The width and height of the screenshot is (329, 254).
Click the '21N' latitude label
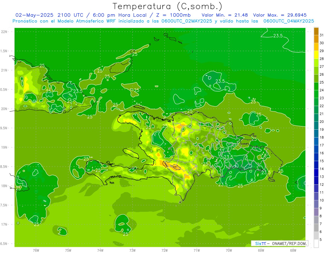tap(4, 70)
